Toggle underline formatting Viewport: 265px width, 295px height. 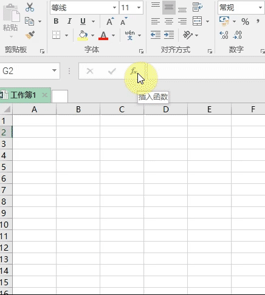(x=83, y=21)
